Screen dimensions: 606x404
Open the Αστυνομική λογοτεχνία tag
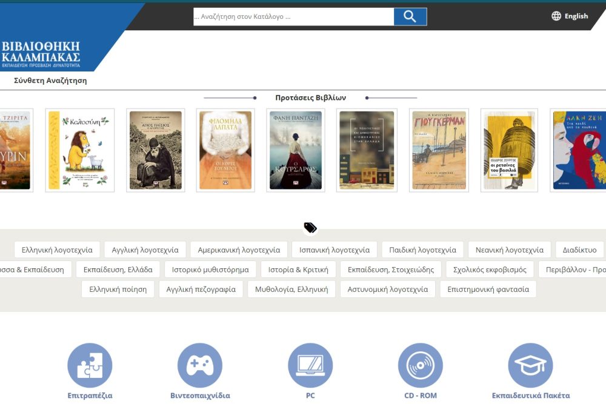click(x=388, y=290)
